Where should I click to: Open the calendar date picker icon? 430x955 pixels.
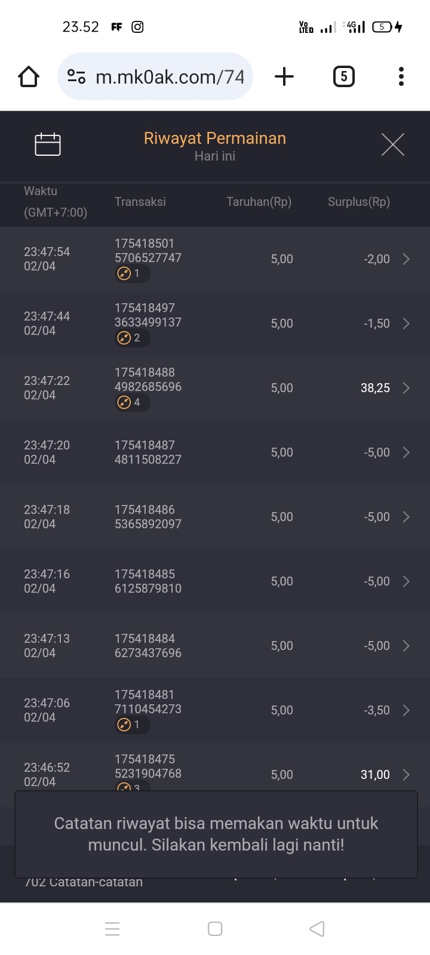coord(48,144)
